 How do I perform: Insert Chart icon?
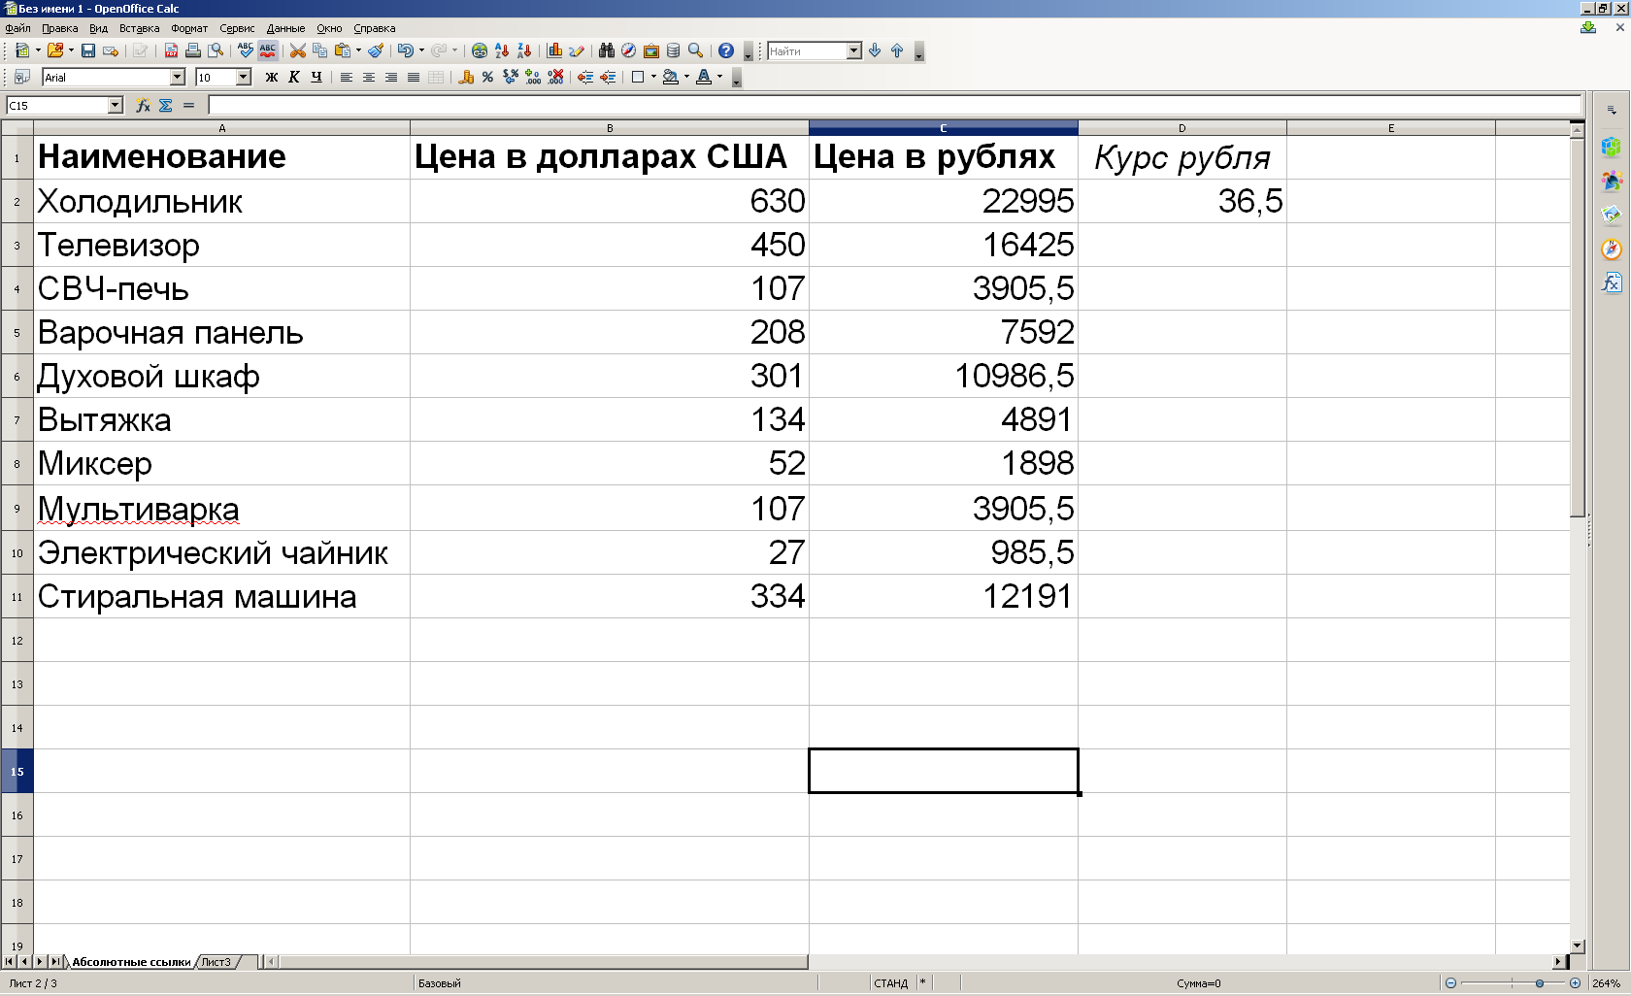tap(554, 50)
